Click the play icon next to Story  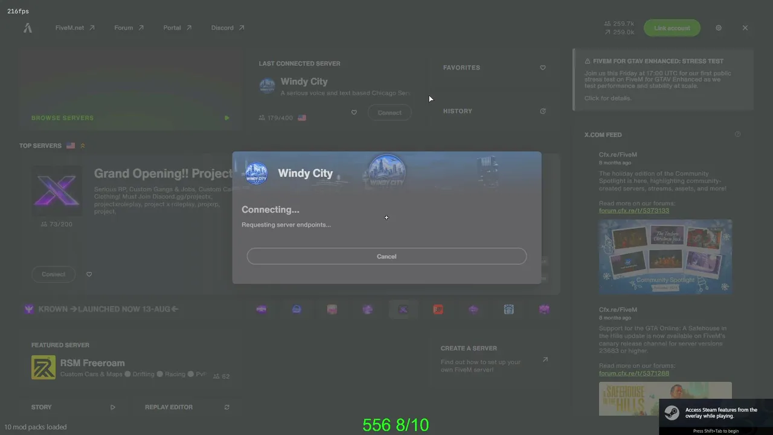(113, 407)
